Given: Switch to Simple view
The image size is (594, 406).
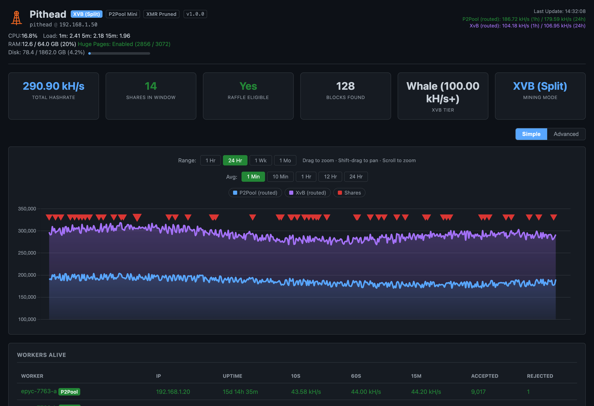Looking at the screenshot, I should tap(531, 134).
